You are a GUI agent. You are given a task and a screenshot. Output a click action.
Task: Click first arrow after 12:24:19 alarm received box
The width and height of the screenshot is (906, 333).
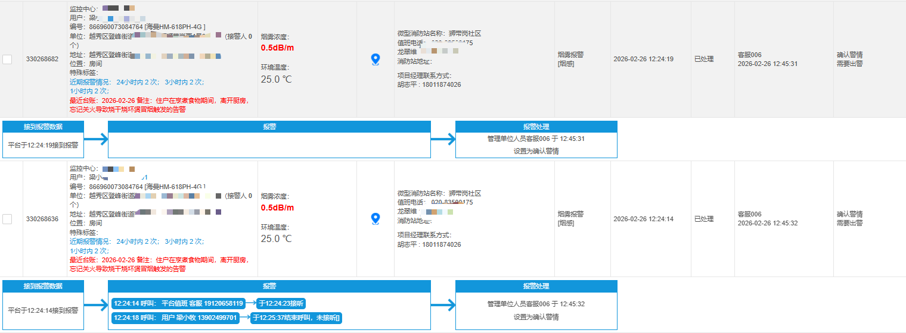tap(95, 140)
